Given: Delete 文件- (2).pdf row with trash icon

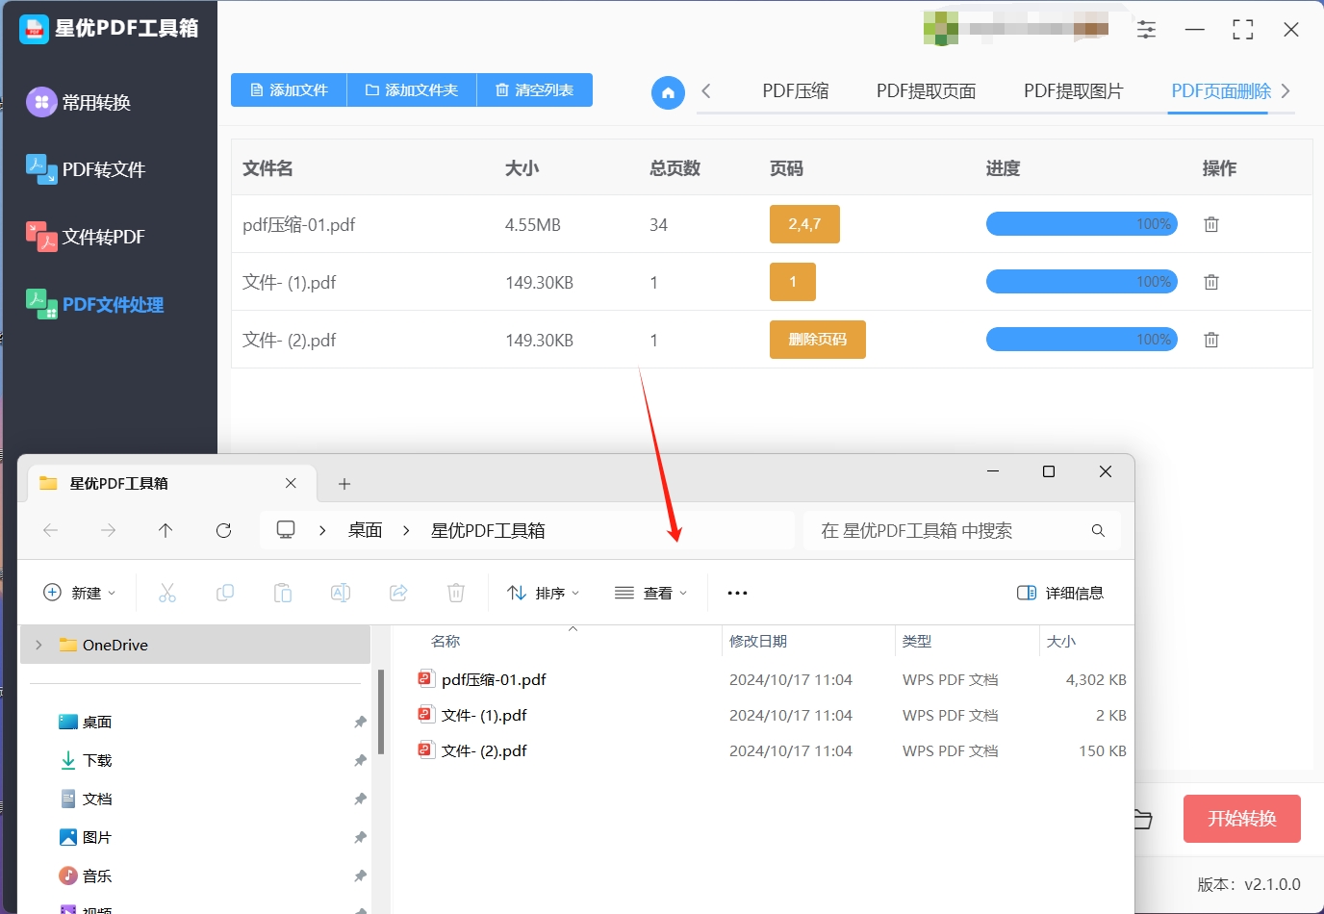Looking at the screenshot, I should [1211, 340].
